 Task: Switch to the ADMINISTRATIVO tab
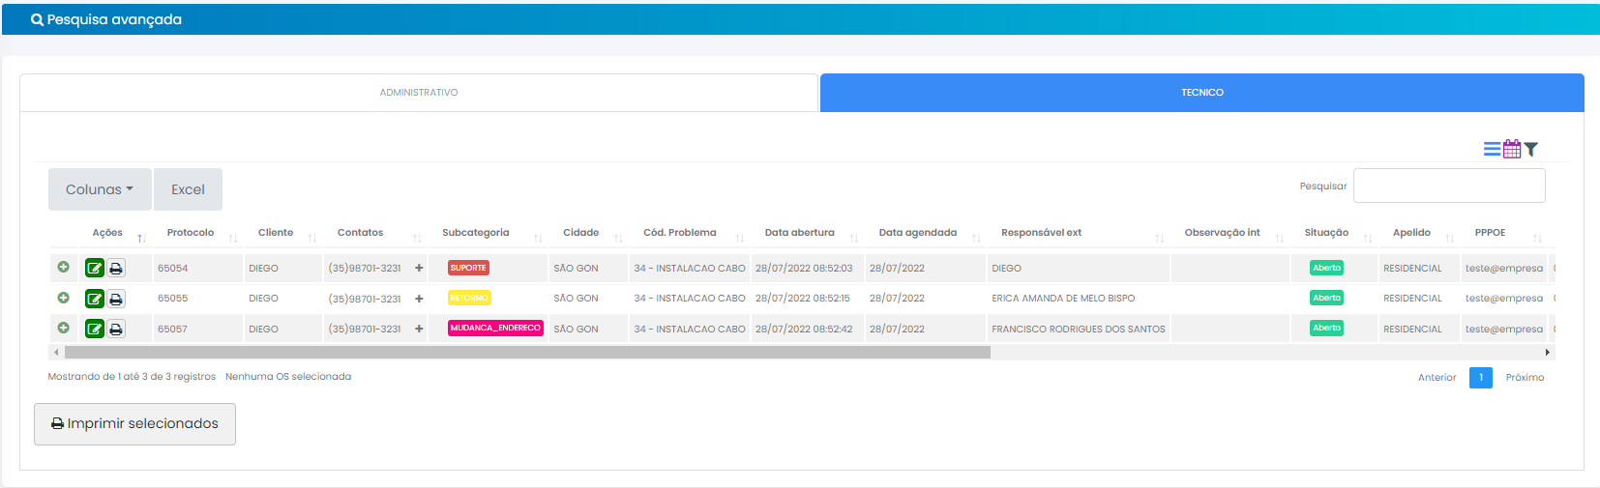pos(419,93)
